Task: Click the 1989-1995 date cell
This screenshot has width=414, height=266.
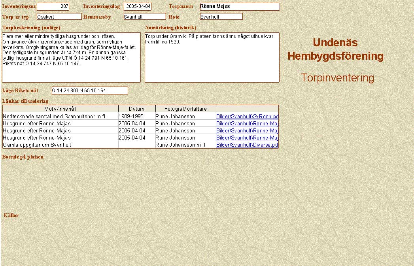Action: 131,116
